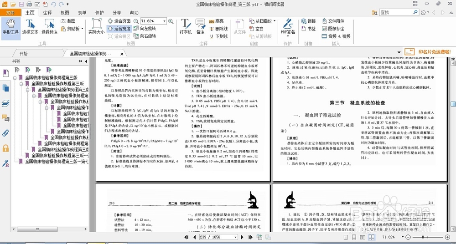
Task: Switch to the Share (分享) ribbon tab
Action: pyautogui.click(x=117, y=13)
